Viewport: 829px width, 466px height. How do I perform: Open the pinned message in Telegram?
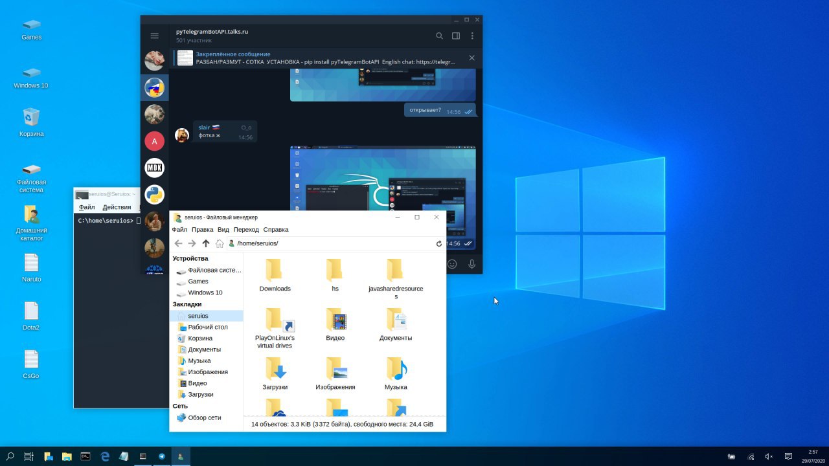tap(317, 58)
